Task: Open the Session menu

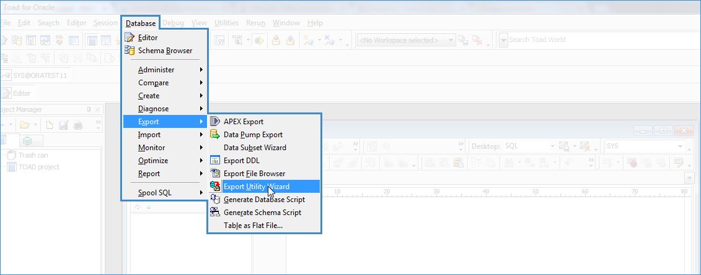Action: [x=105, y=23]
